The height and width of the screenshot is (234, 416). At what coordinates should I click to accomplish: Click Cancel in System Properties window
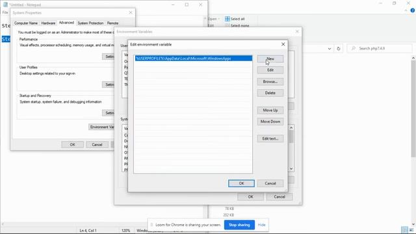(97, 144)
